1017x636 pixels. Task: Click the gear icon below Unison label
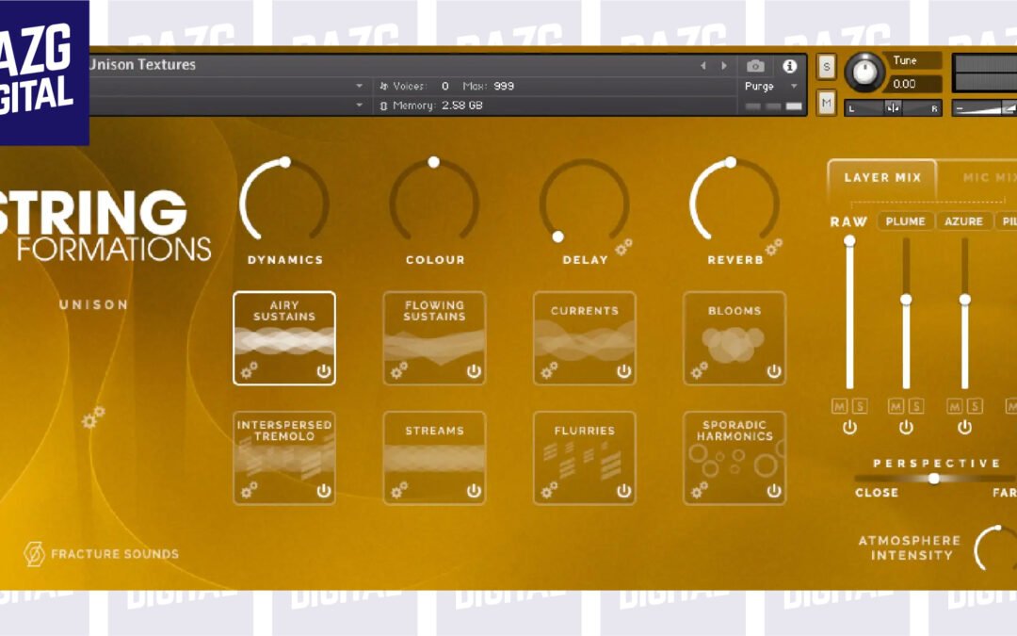click(93, 417)
